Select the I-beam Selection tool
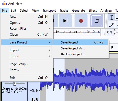 (112, 17)
